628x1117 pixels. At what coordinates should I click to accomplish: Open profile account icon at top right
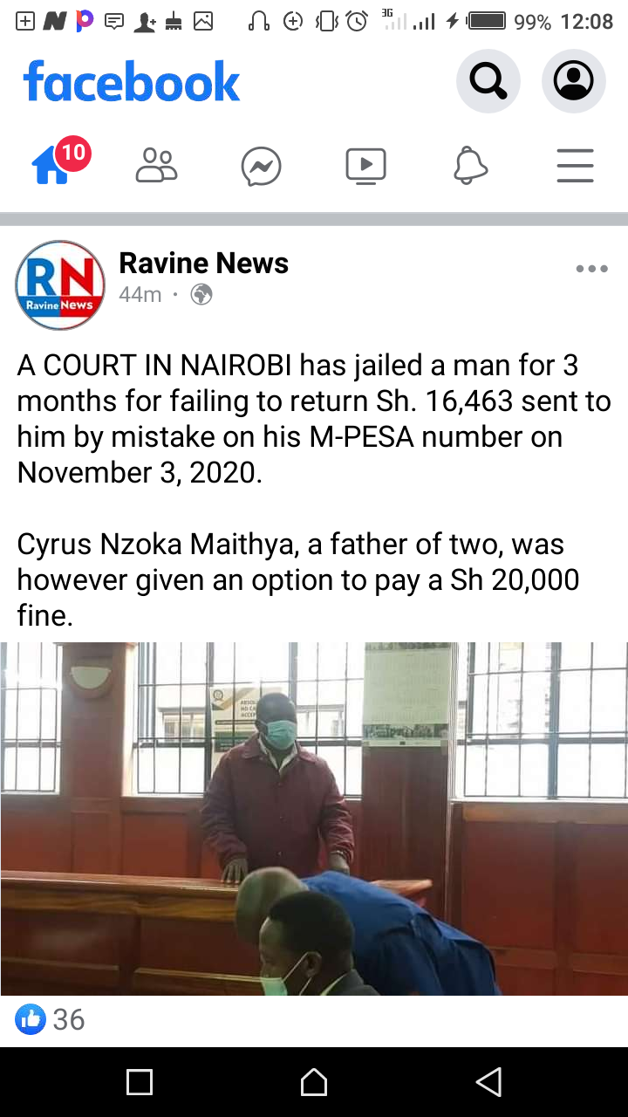(574, 81)
